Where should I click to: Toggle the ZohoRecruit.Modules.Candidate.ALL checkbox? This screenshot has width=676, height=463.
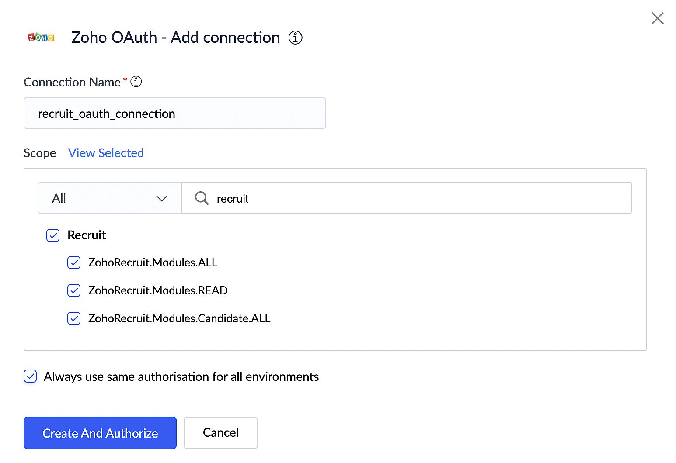coord(74,318)
